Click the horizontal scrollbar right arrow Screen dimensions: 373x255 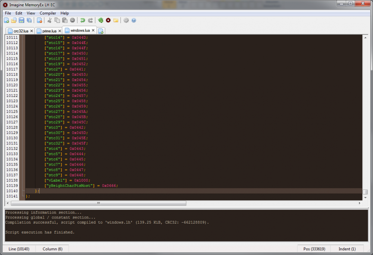tap(360, 203)
